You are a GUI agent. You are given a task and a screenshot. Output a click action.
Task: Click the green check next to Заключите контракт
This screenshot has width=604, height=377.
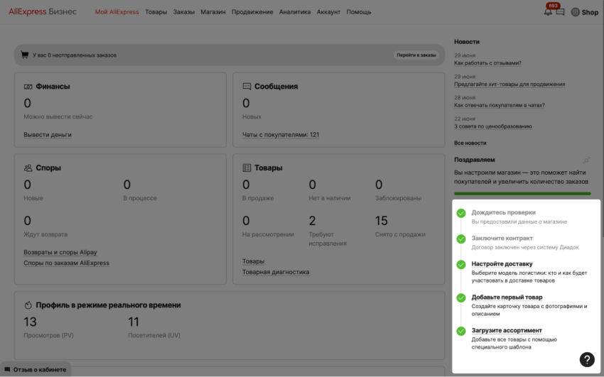[461, 239]
